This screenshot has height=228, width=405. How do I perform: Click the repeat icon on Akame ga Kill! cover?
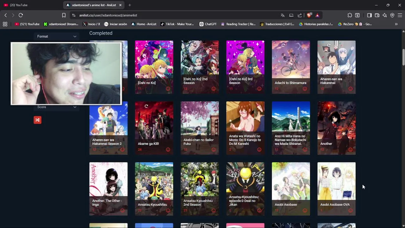click(x=146, y=106)
